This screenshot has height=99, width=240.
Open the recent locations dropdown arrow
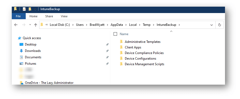pyautogui.click(x=30, y=25)
